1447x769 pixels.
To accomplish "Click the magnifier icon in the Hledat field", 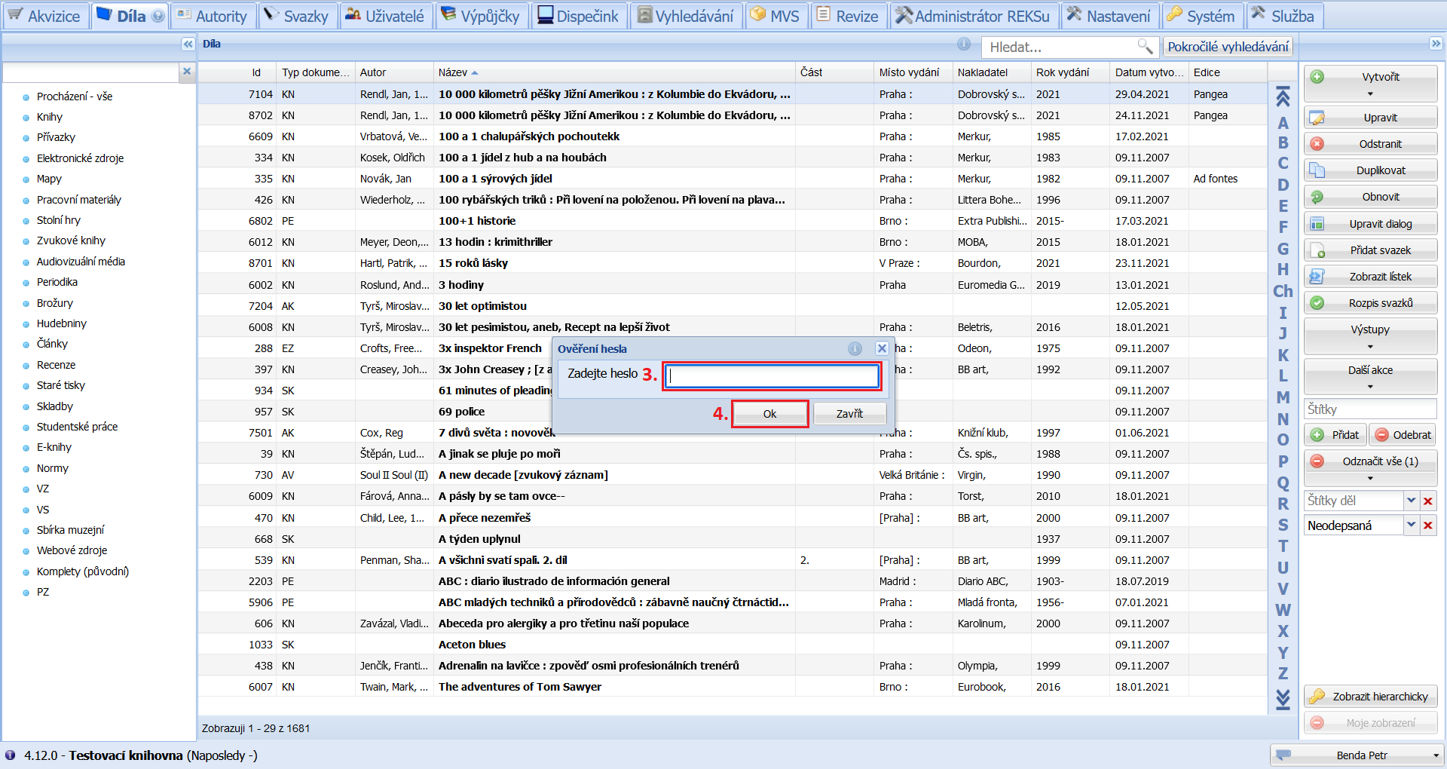I will (1145, 47).
